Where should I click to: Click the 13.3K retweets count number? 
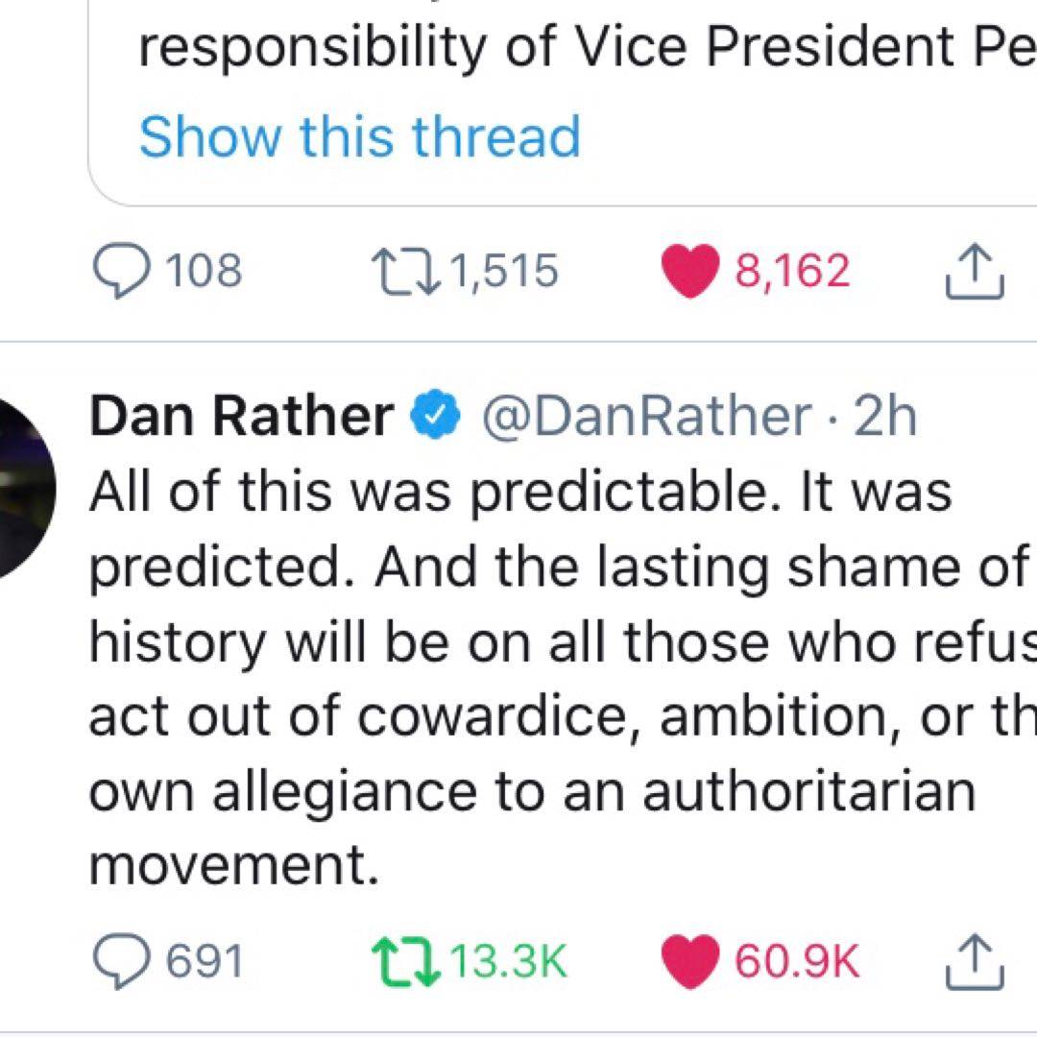click(509, 962)
